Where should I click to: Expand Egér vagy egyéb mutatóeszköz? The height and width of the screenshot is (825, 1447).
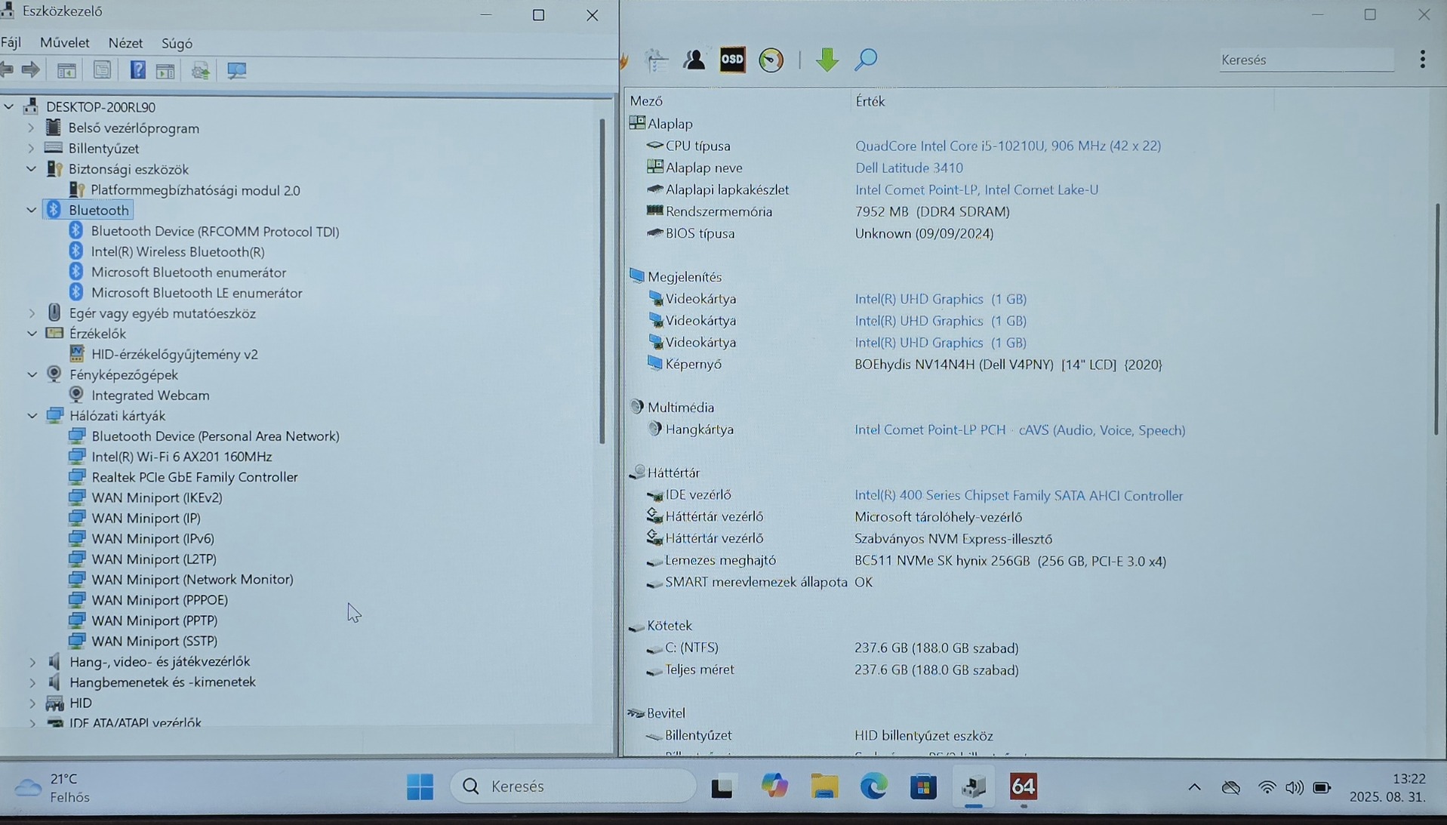pos(32,313)
